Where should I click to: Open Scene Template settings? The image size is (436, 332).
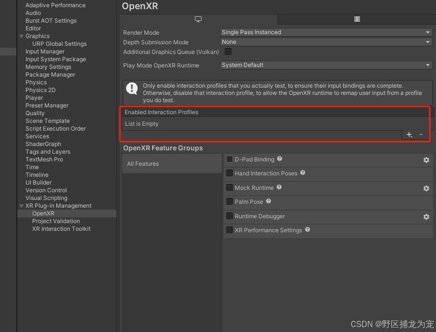pyautogui.click(x=47, y=121)
